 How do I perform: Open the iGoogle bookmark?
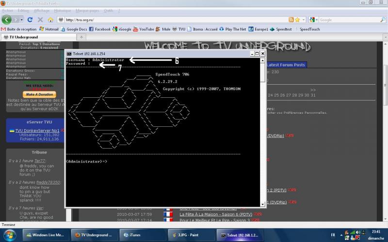click(x=122, y=29)
